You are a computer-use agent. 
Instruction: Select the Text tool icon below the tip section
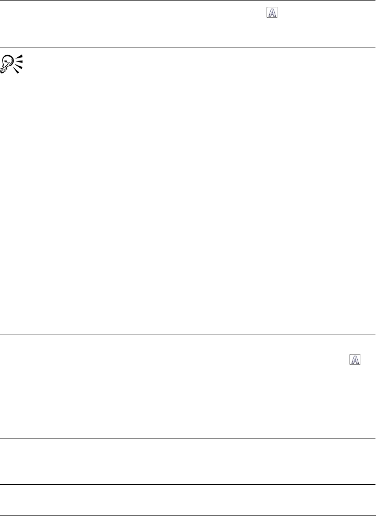(355, 359)
